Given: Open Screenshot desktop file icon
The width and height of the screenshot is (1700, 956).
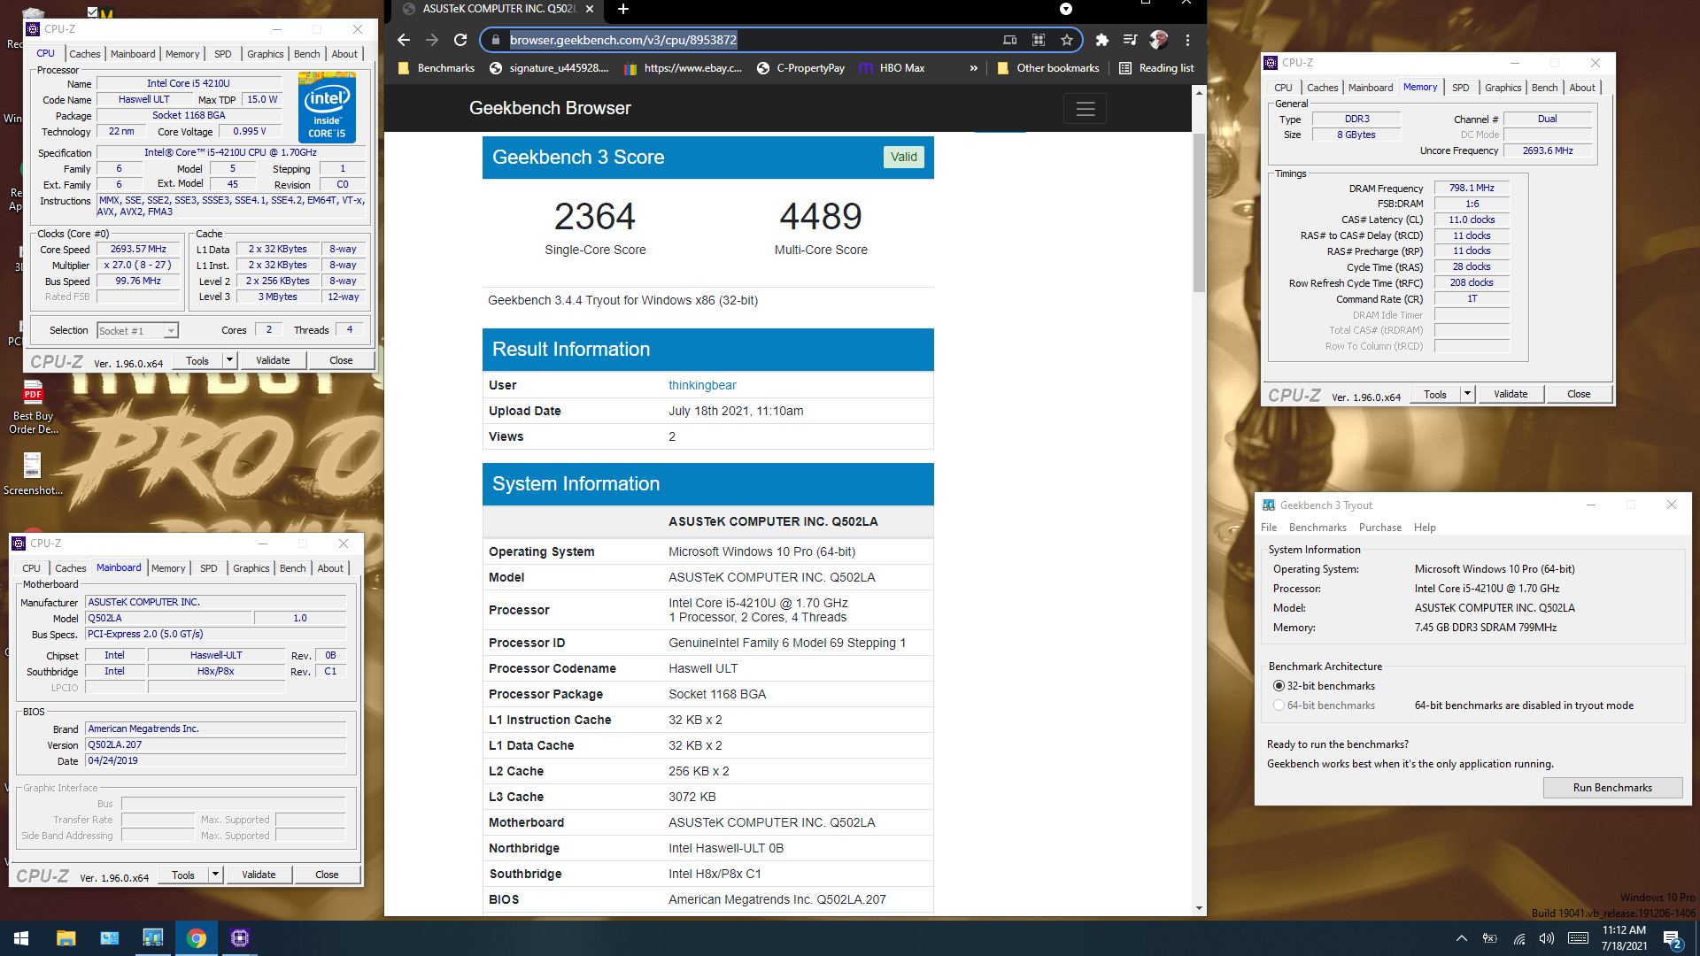Looking at the screenshot, I should [x=33, y=474].
